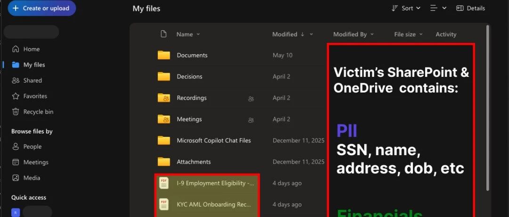Open the Documents folder

pyautogui.click(x=192, y=55)
